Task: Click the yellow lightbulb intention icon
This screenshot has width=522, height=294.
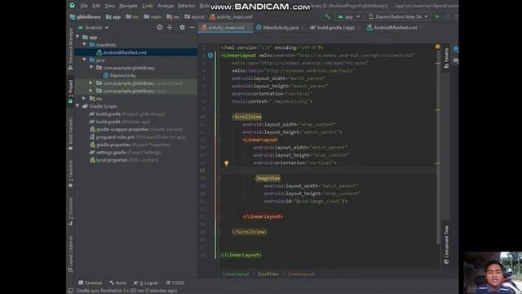Action: [x=227, y=163]
